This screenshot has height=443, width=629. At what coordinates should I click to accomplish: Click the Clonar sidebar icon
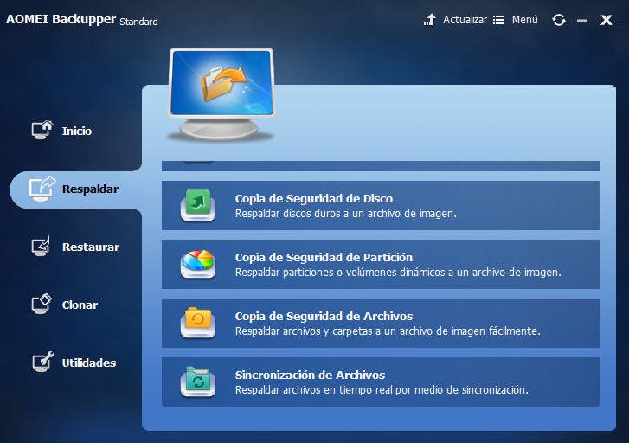pos(42,305)
